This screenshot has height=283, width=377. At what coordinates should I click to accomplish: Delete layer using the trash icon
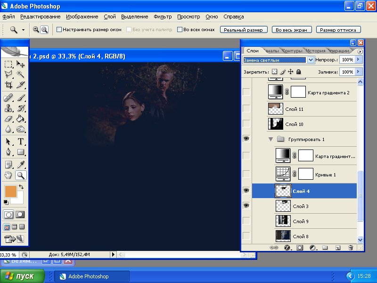[350, 247]
